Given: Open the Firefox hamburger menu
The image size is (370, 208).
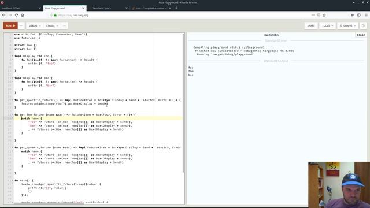Looking at the screenshot, I should click(x=366, y=15).
